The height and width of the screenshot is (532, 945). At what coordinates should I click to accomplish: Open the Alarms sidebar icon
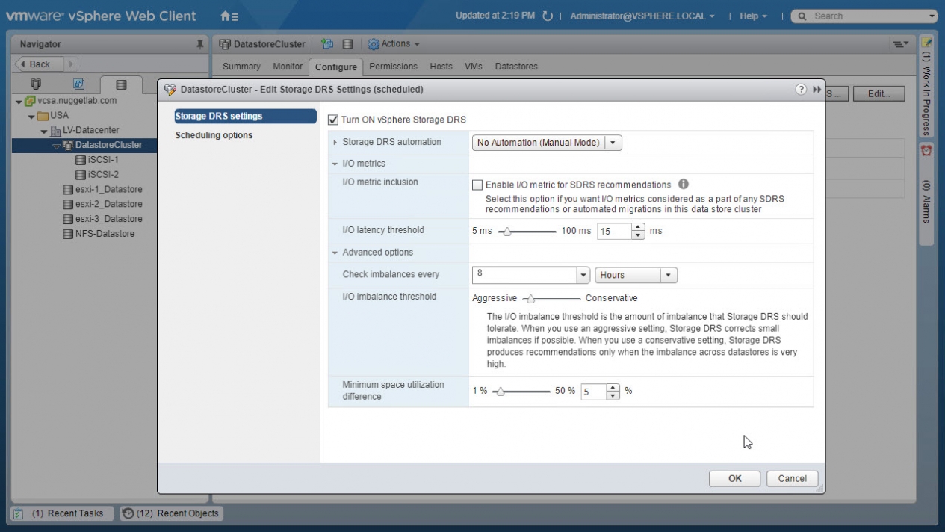click(x=926, y=150)
